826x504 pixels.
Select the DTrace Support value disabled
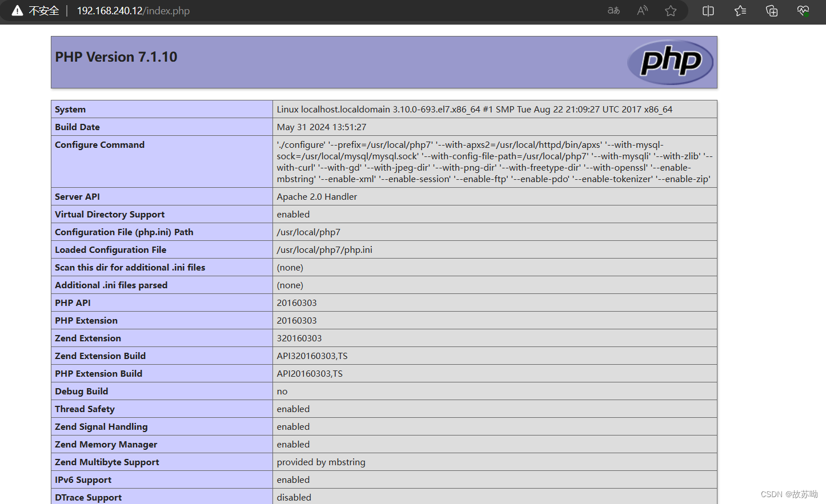pos(294,498)
